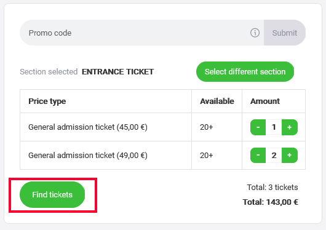Select General admission ticket (49,00 €) row
The image size is (326, 230).
[x=162, y=156]
